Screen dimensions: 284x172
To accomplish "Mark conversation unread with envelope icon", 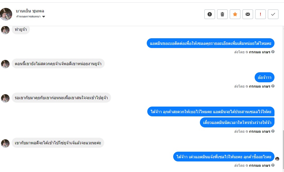I will pos(248,14).
